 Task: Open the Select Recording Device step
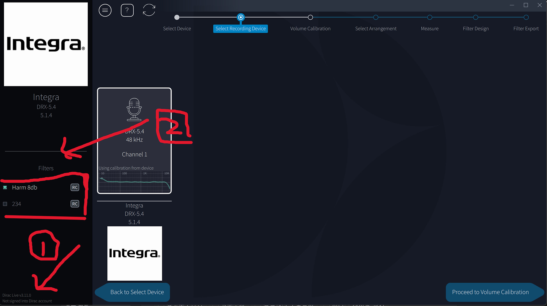click(x=240, y=29)
